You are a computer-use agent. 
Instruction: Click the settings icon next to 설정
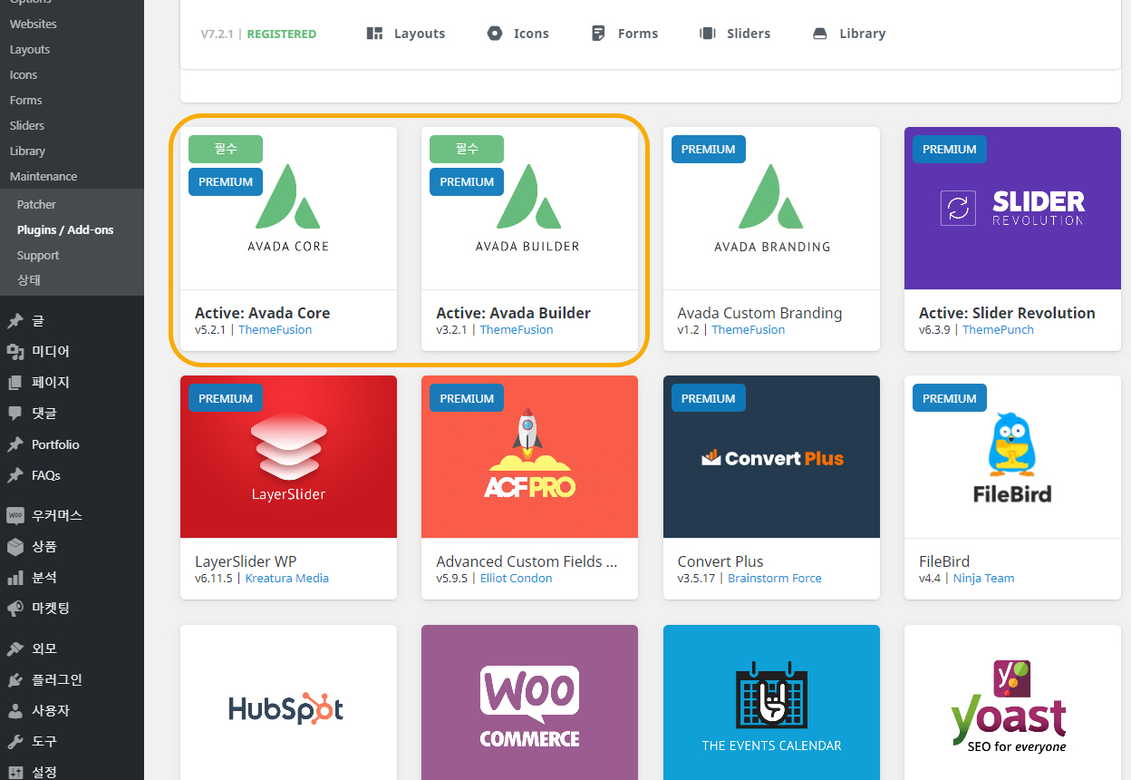[15, 772]
